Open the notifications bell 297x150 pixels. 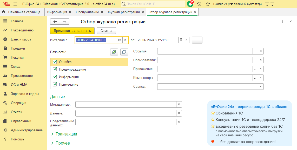(x=190, y=4)
